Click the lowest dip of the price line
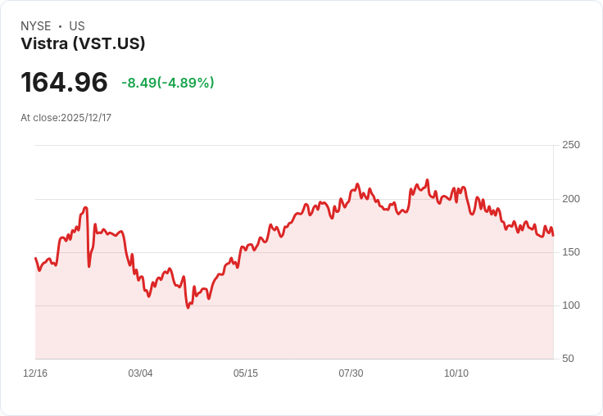Viewport: 603px width, 416px height. (x=188, y=308)
